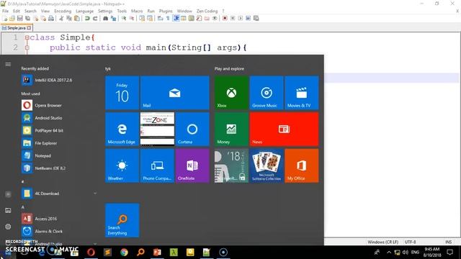Open the Cortana tile
Image resolution: width=461 pixels, height=259 pixels.
[x=192, y=129]
